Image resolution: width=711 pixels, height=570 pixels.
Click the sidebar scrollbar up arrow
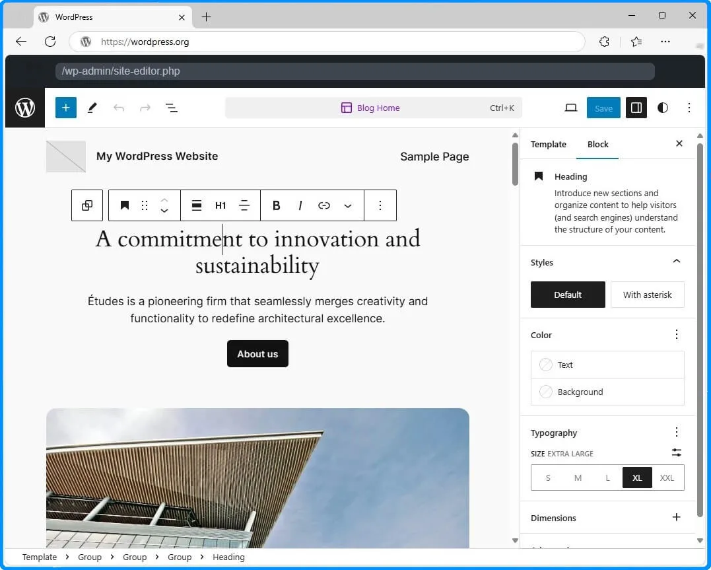[x=700, y=135]
